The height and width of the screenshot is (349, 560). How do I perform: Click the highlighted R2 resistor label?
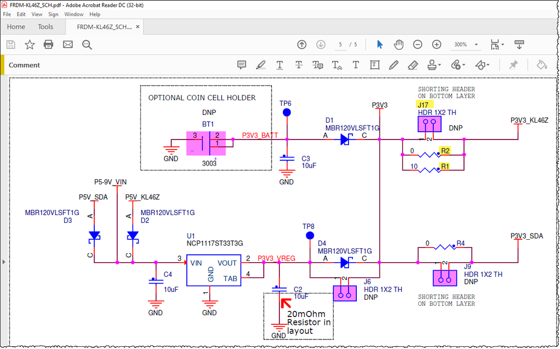tap(445, 151)
